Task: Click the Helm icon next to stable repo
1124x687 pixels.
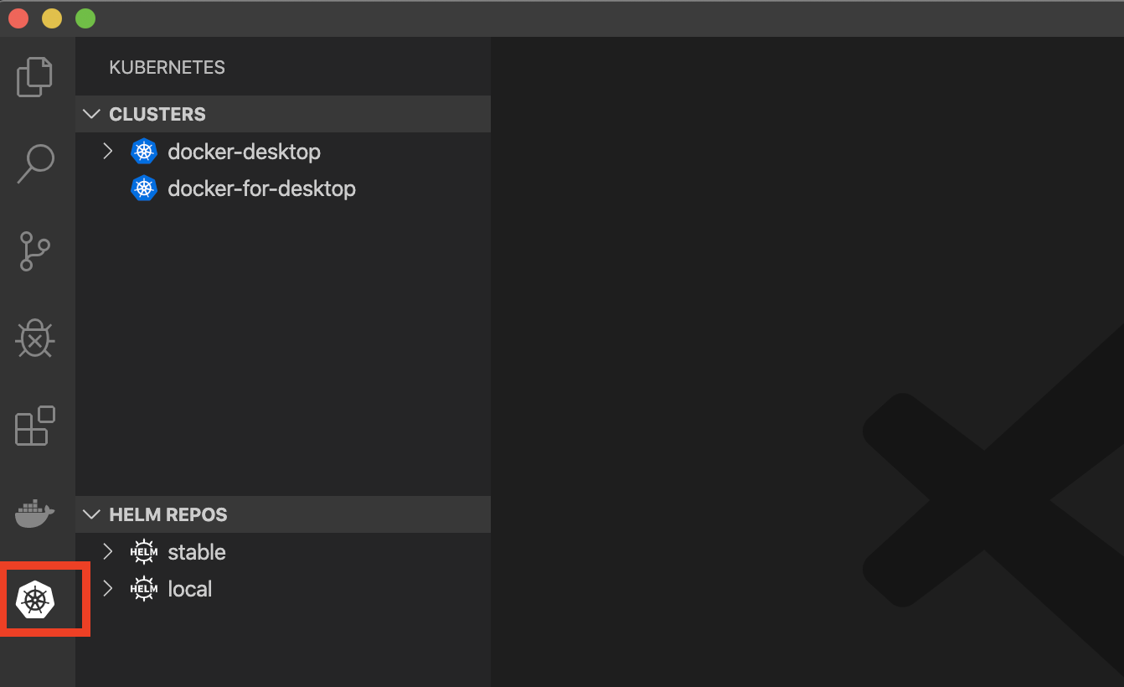Action: (143, 551)
